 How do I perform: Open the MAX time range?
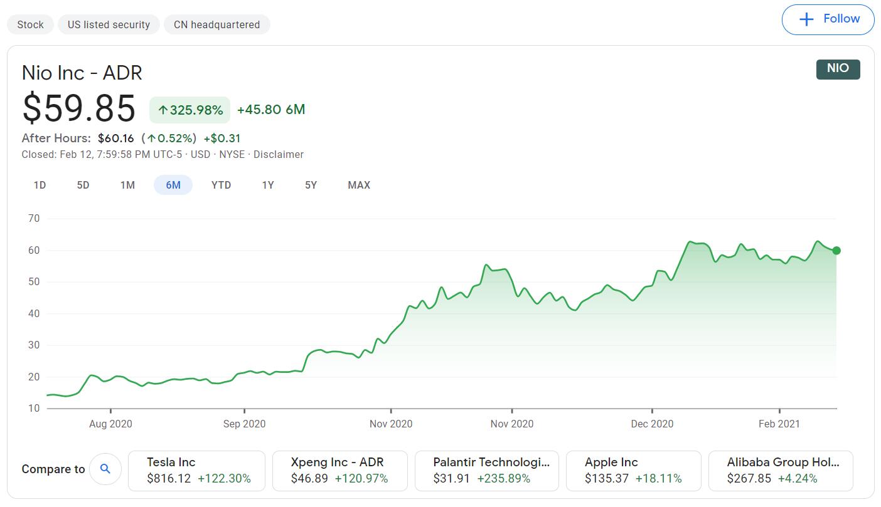click(358, 185)
